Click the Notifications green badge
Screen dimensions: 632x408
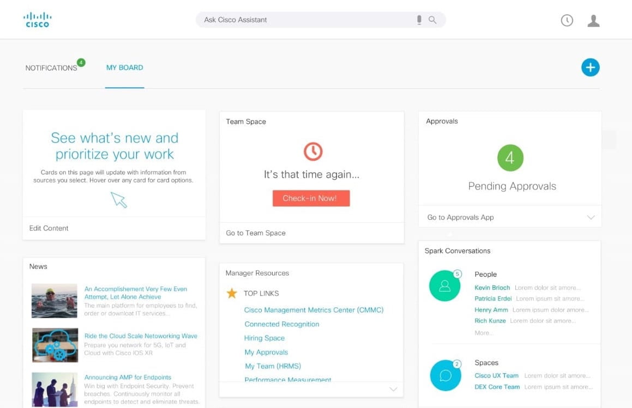[x=81, y=63]
